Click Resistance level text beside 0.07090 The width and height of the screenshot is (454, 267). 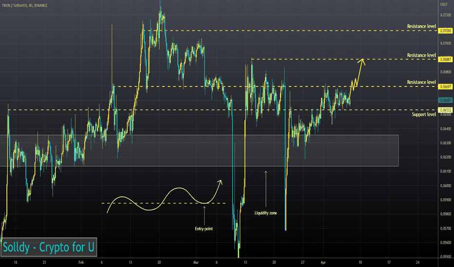(421, 26)
